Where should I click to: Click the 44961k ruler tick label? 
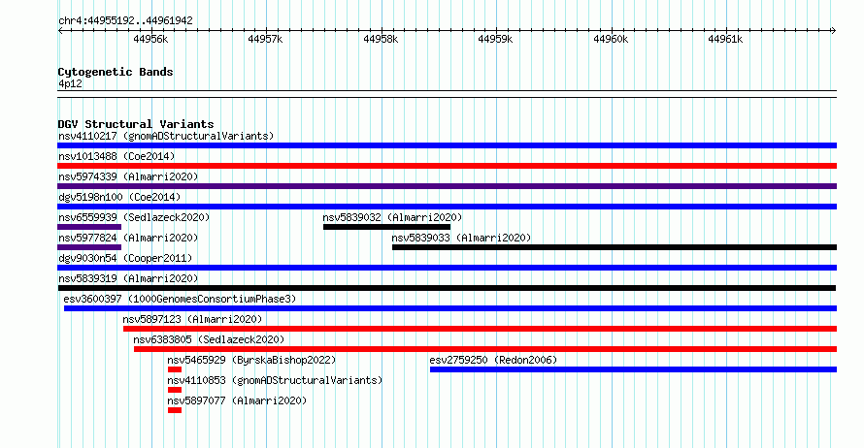click(x=725, y=39)
